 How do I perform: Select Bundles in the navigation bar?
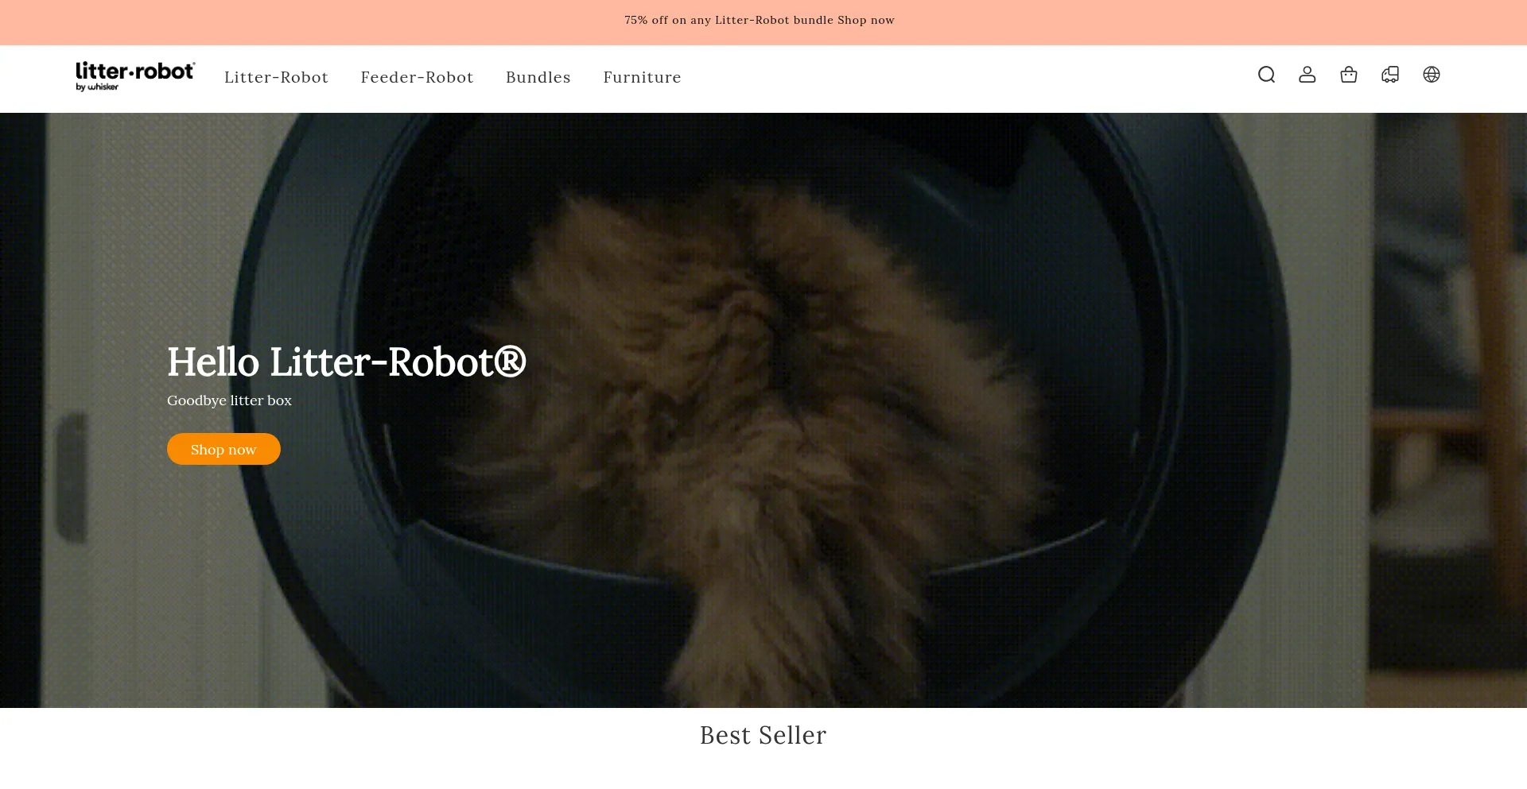click(x=538, y=77)
